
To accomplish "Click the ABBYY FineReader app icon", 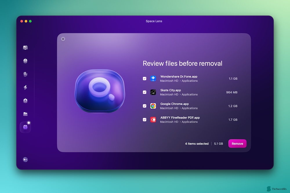I will point(153,120).
